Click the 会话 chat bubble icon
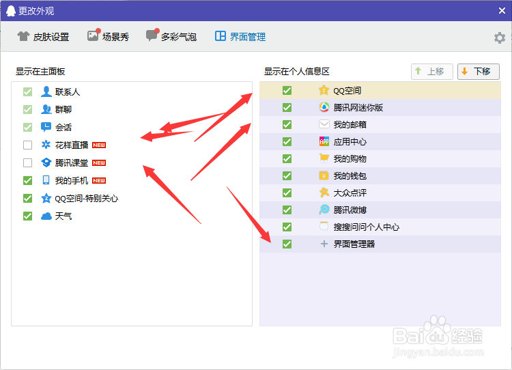 point(46,127)
